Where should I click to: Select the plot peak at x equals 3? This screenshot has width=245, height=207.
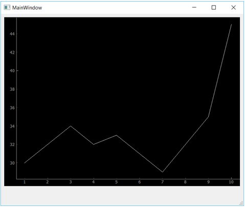click(x=71, y=126)
